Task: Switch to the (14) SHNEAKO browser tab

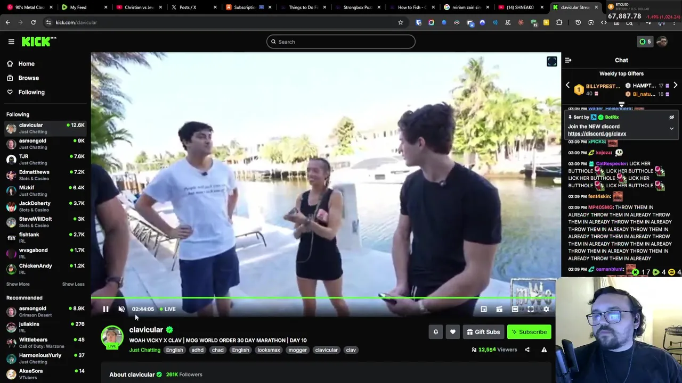Action: point(519,7)
